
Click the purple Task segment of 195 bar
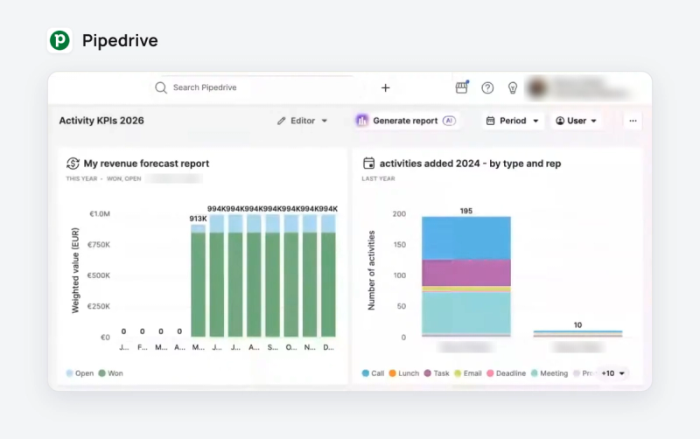click(466, 273)
